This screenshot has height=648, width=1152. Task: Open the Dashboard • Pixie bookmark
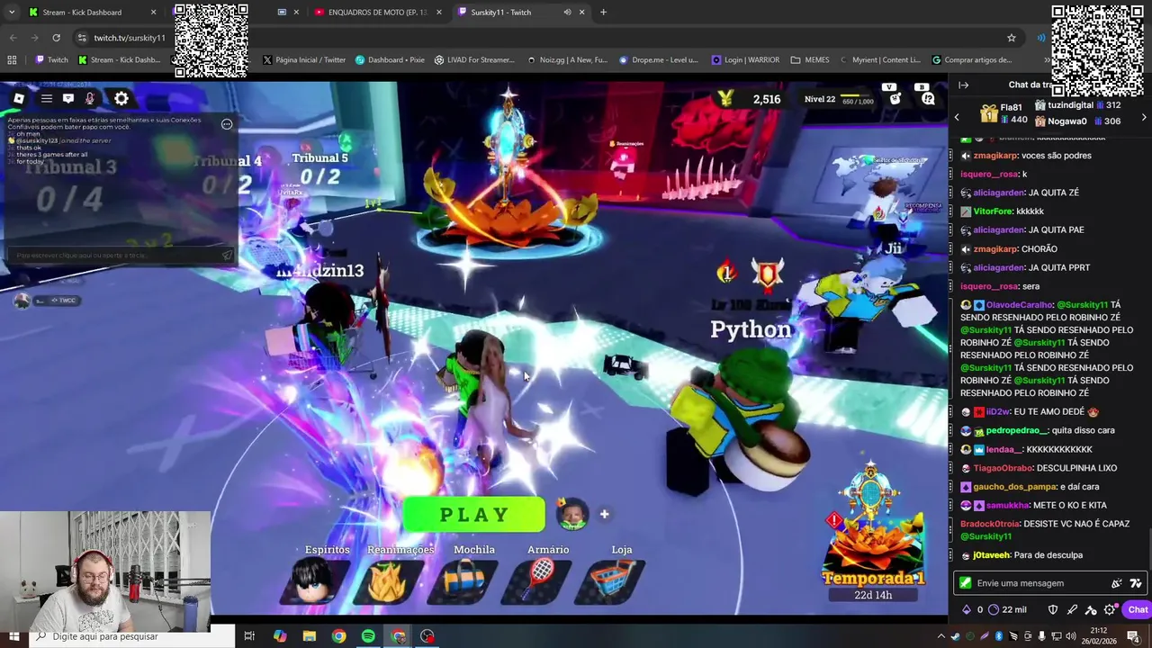click(390, 60)
